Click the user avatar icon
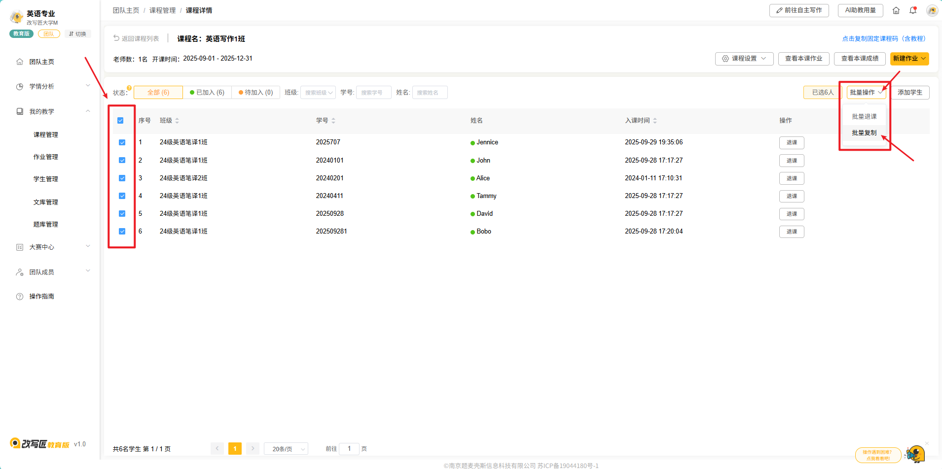The height and width of the screenshot is (469, 942). click(932, 10)
